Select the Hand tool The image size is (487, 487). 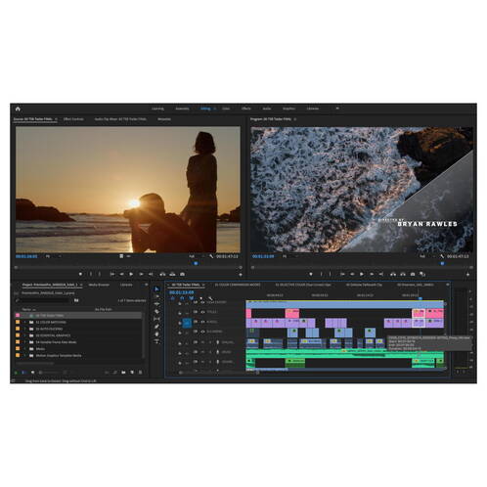pos(156,333)
